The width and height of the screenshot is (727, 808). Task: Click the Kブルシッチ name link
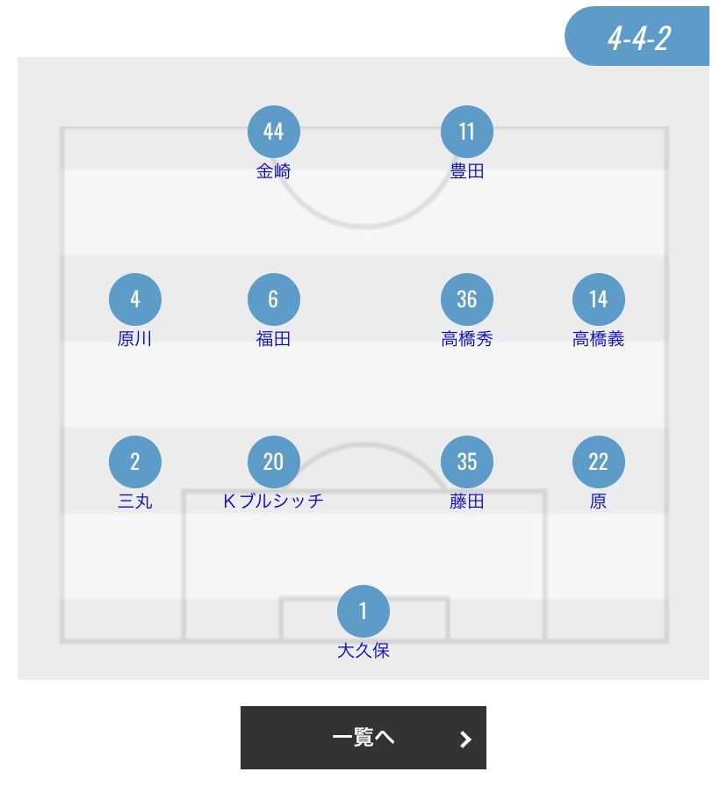pyautogui.click(x=273, y=501)
